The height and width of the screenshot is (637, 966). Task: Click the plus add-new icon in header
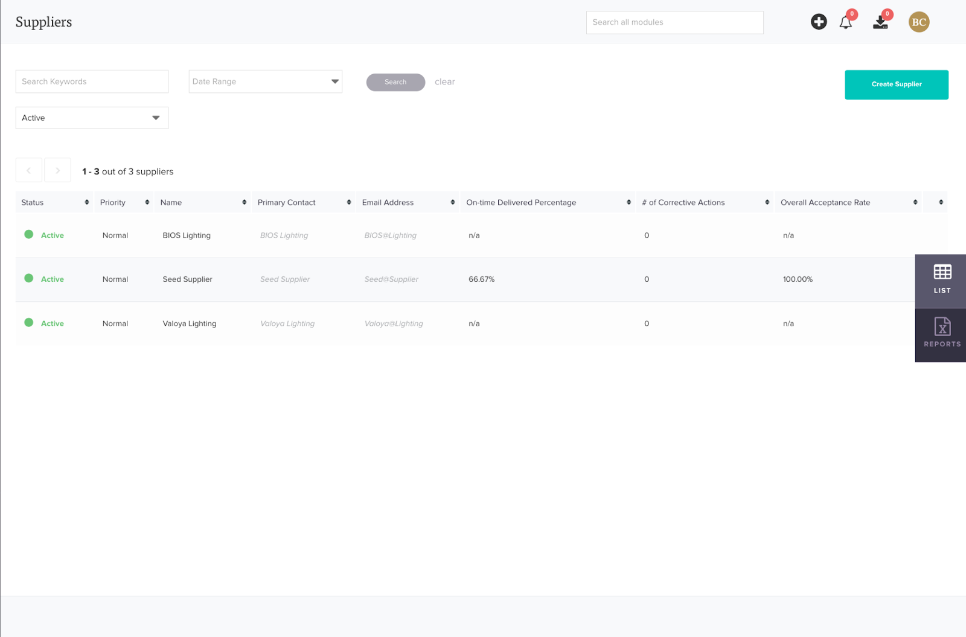[x=819, y=22]
